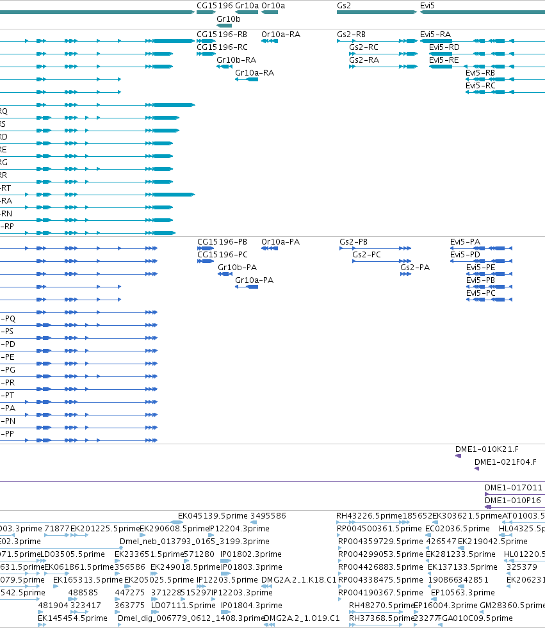545x628 pixels.
Task: Select EST IP12204.3prime
Action: point(240,529)
